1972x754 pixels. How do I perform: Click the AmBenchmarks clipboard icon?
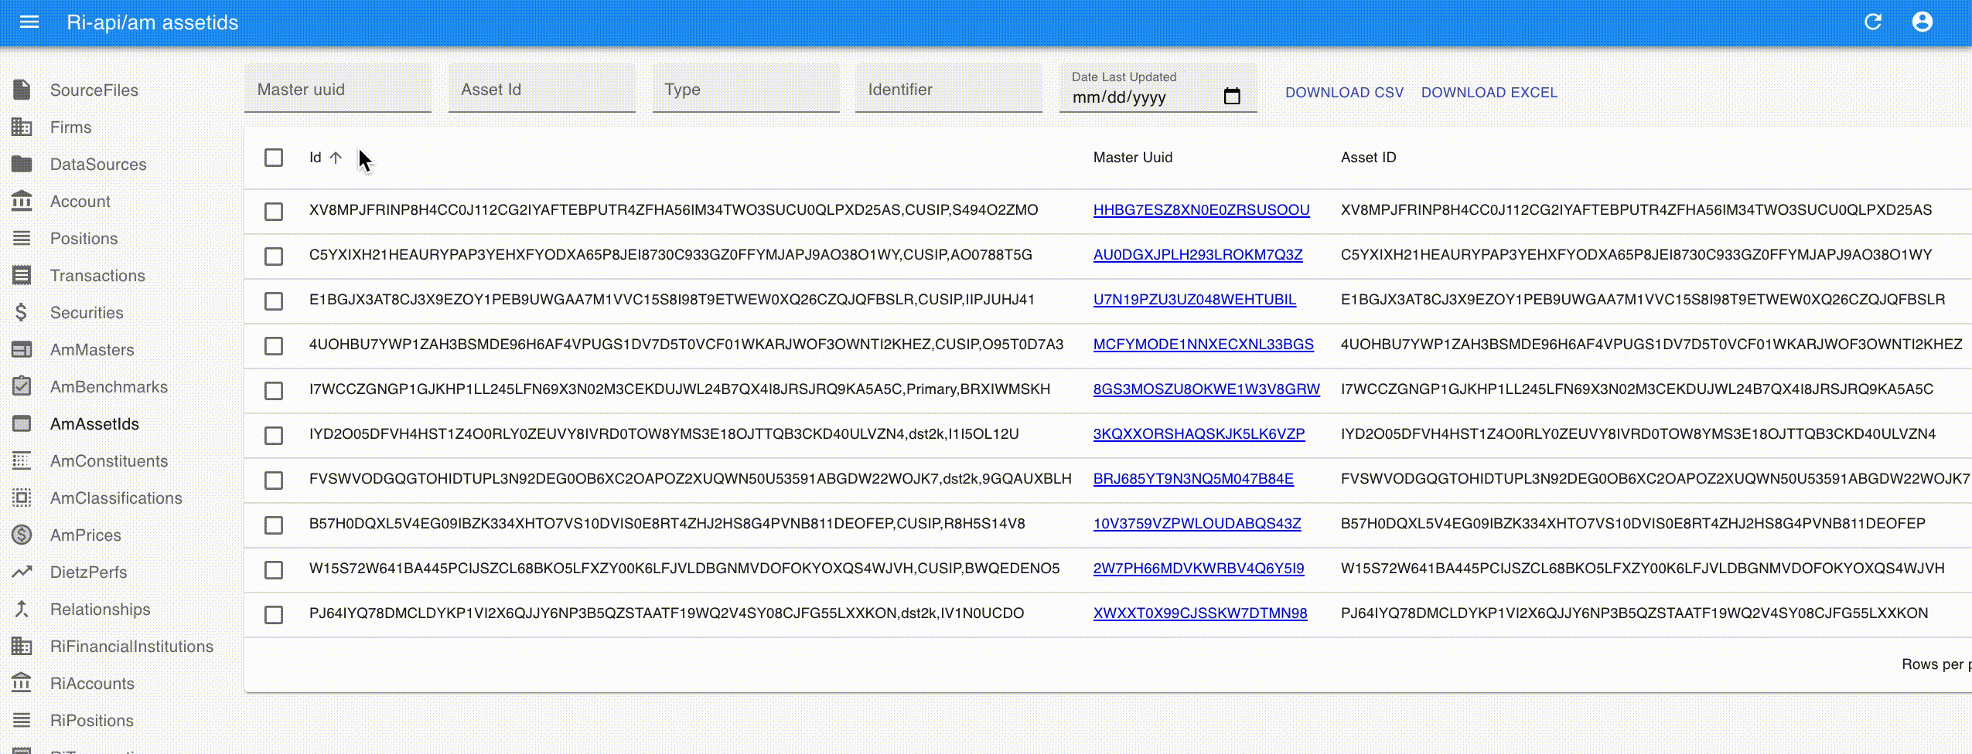coord(22,385)
